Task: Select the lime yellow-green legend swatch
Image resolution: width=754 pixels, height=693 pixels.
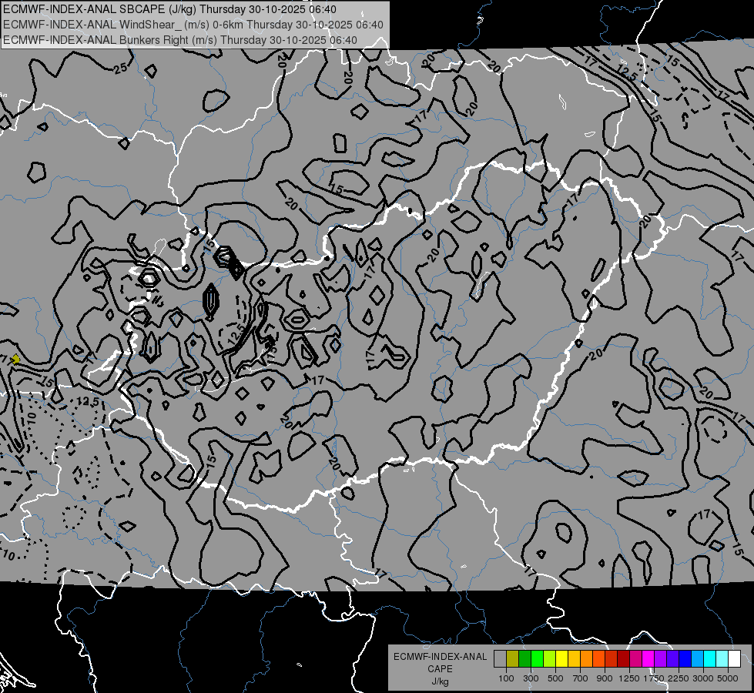Action: point(550,658)
